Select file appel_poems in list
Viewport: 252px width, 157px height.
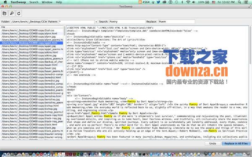coord(31,49)
